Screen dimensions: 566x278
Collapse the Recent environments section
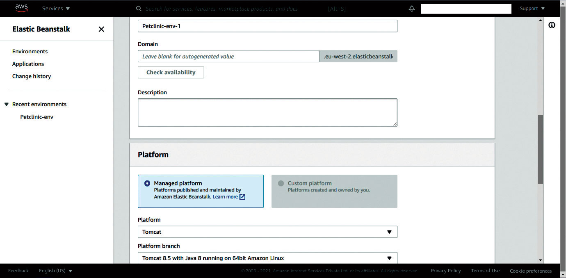7,105
